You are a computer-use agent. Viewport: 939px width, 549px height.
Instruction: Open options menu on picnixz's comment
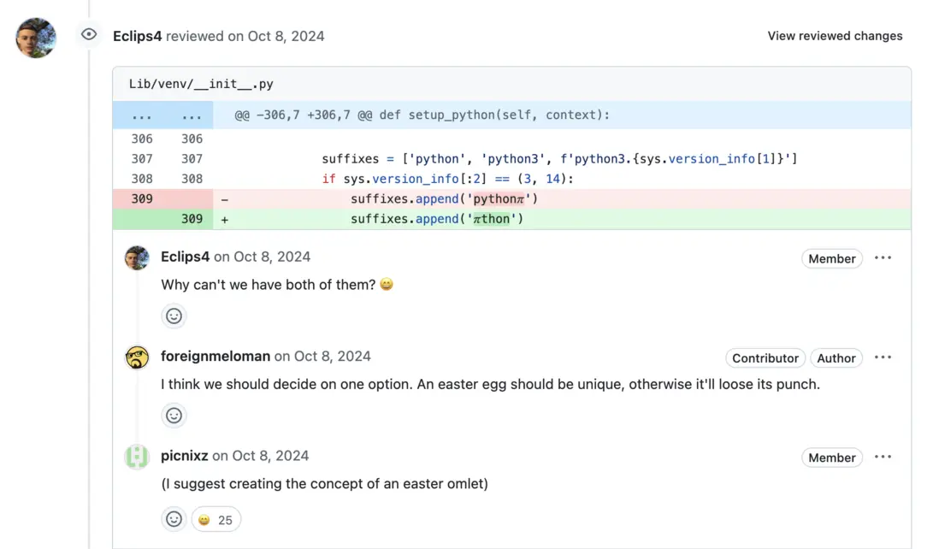[883, 457]
